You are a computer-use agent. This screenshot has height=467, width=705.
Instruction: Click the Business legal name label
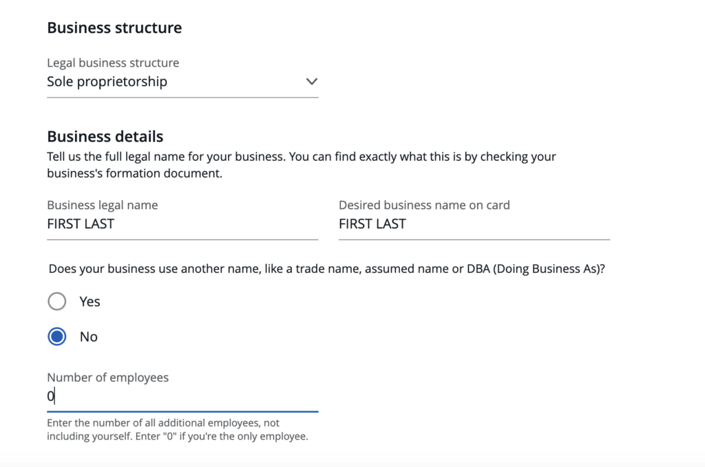pyautogui.click(x=103, y=205)
